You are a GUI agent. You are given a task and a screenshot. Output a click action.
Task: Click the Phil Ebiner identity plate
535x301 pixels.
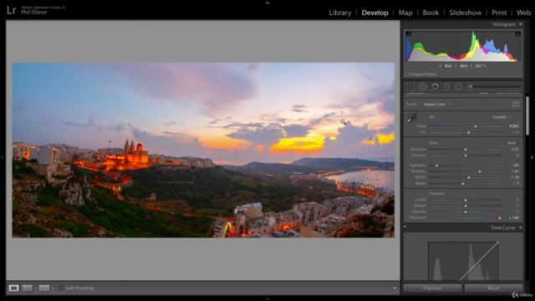(x=34, y=13)
